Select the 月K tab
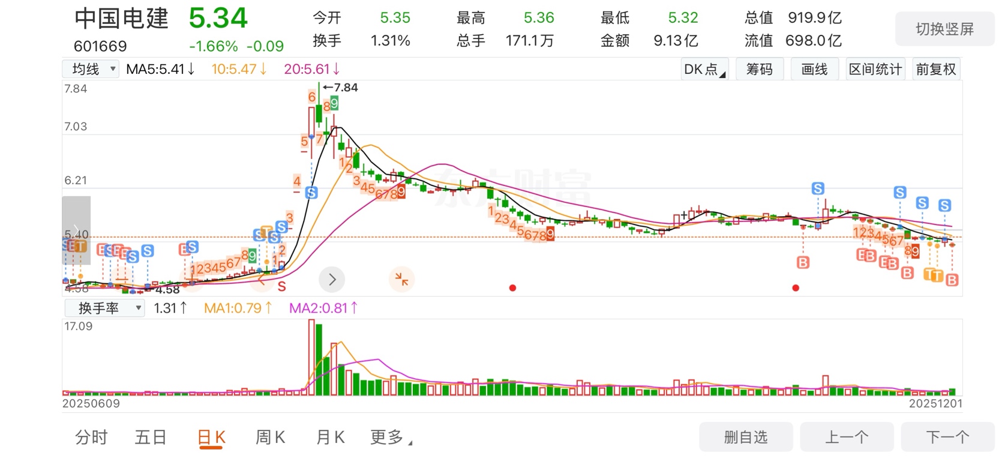Screen dimensions: 1002x461 click(x=331, y=437)
